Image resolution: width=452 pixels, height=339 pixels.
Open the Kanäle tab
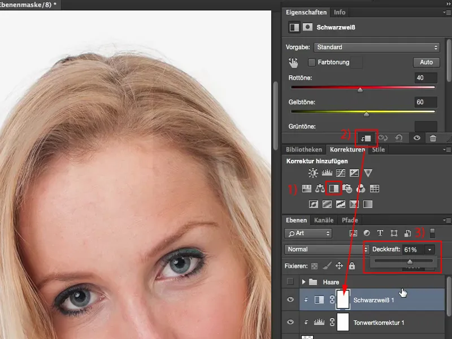[x=324, y=220]
